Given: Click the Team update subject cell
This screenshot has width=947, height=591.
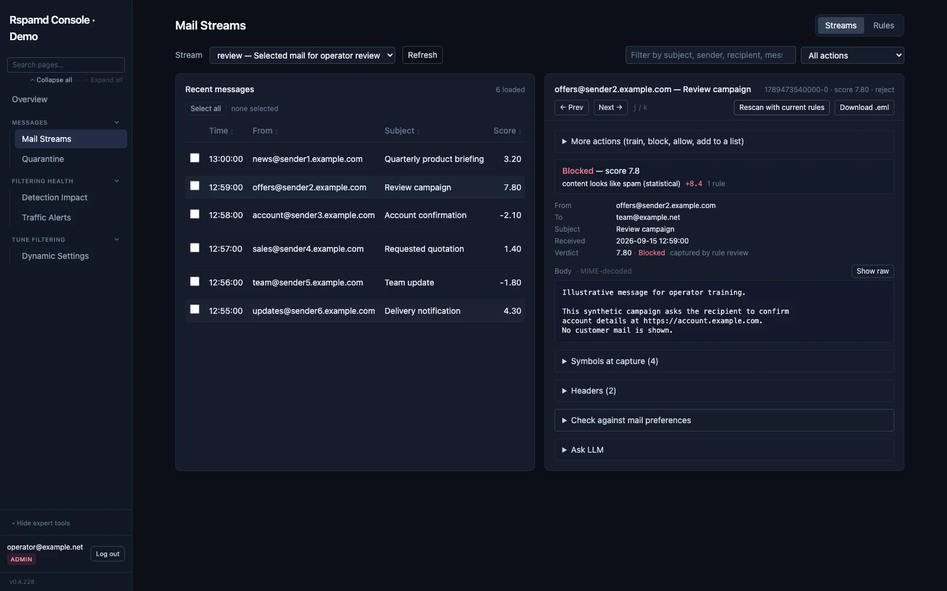Looking at the screenshot, I should [x=409, y=282].
